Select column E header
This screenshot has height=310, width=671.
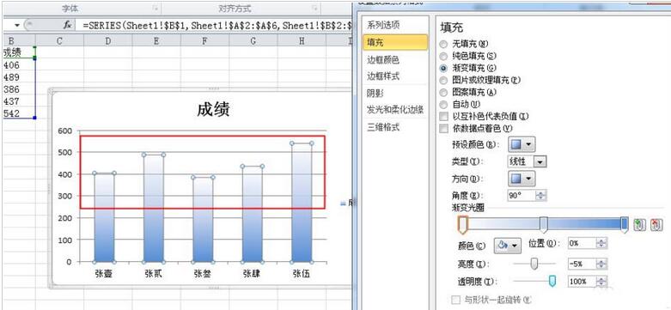tap(156, 40)
